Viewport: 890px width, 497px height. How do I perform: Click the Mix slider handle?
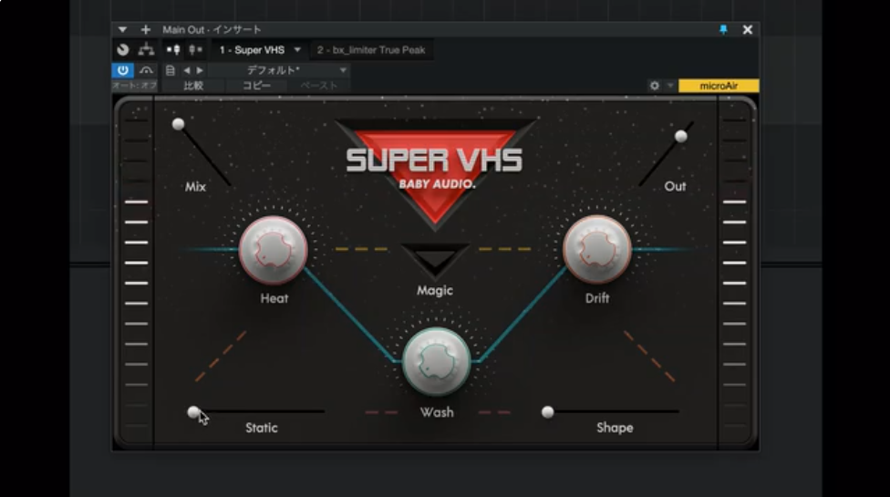[178, 124]
